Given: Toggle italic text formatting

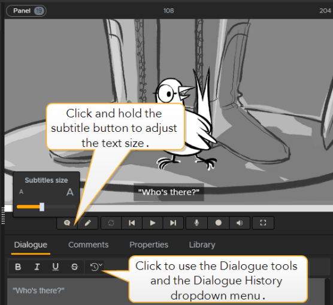Looking at the screenshot, I should 37,267.
